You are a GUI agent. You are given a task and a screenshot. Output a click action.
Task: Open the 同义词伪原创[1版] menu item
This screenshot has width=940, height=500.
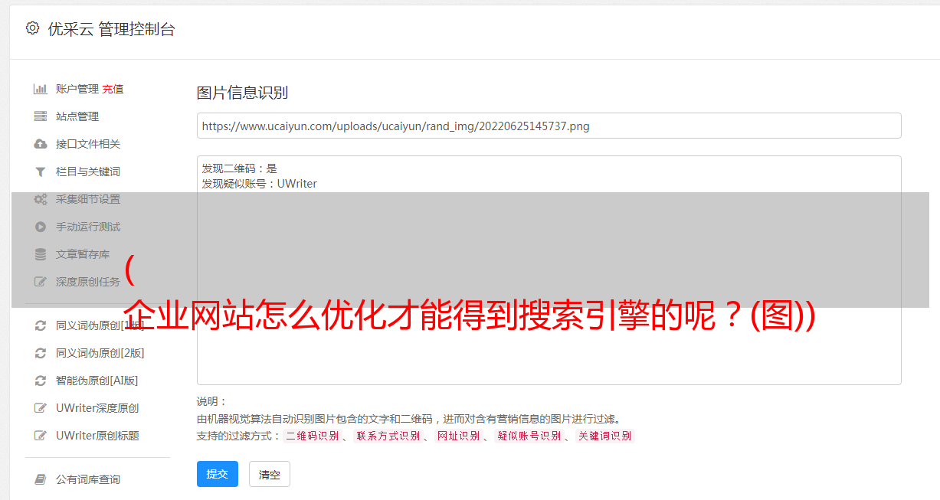point(100,325)
